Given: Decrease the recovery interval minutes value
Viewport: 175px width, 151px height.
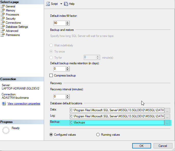Looking at the screenshot, I should [68, 98].
